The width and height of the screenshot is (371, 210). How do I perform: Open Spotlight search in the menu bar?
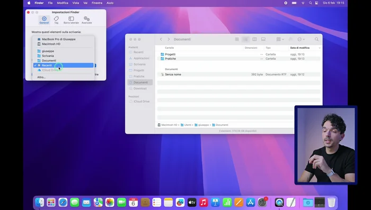[310, 3]
